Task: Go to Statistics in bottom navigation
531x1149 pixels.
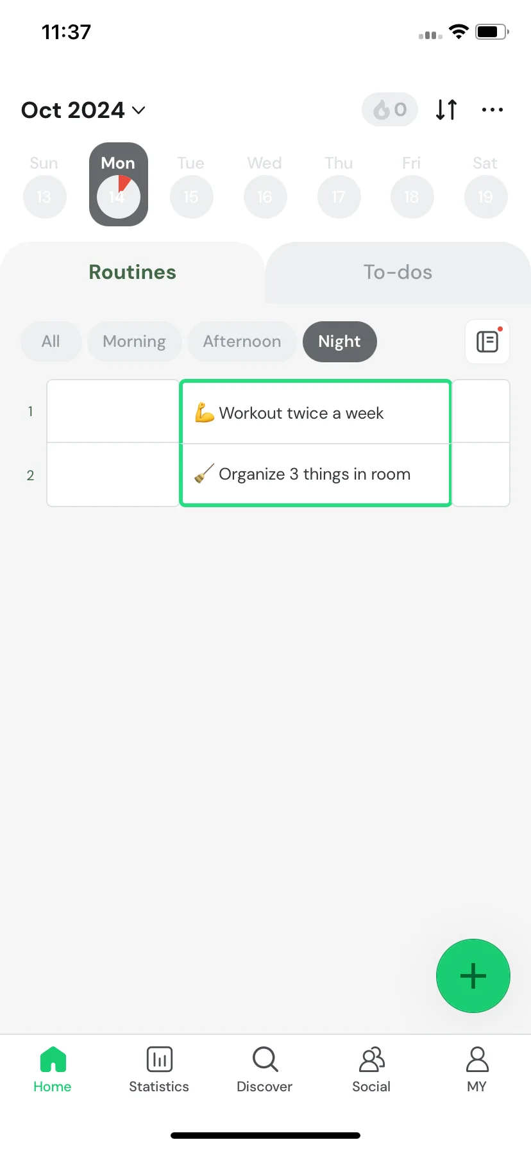Action: (159, 1069)
